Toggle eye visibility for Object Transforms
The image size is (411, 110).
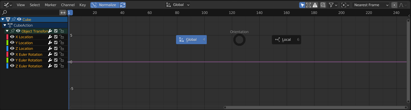[18, 31]
